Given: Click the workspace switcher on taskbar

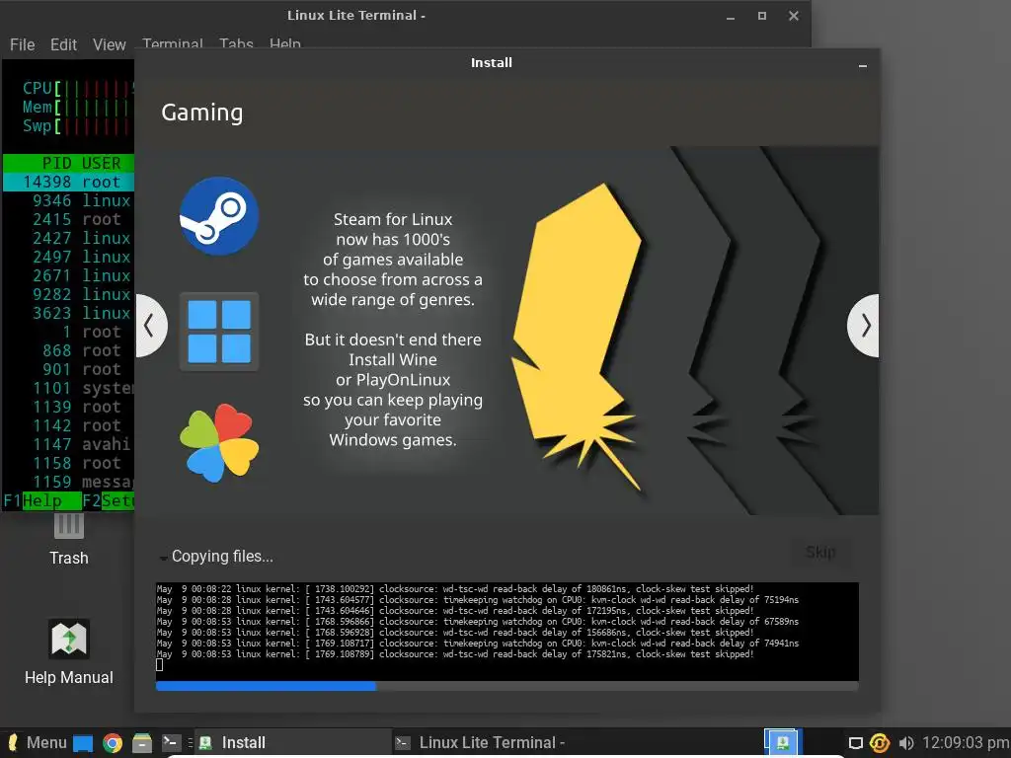Looking at the screenshot, I should coord(782,742).
